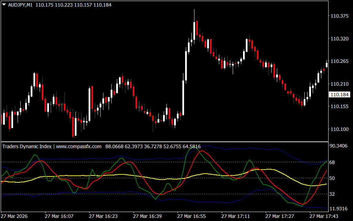Click the 110.265 price scale value
Screen dimensions: 353x221
tap(339, 61)
